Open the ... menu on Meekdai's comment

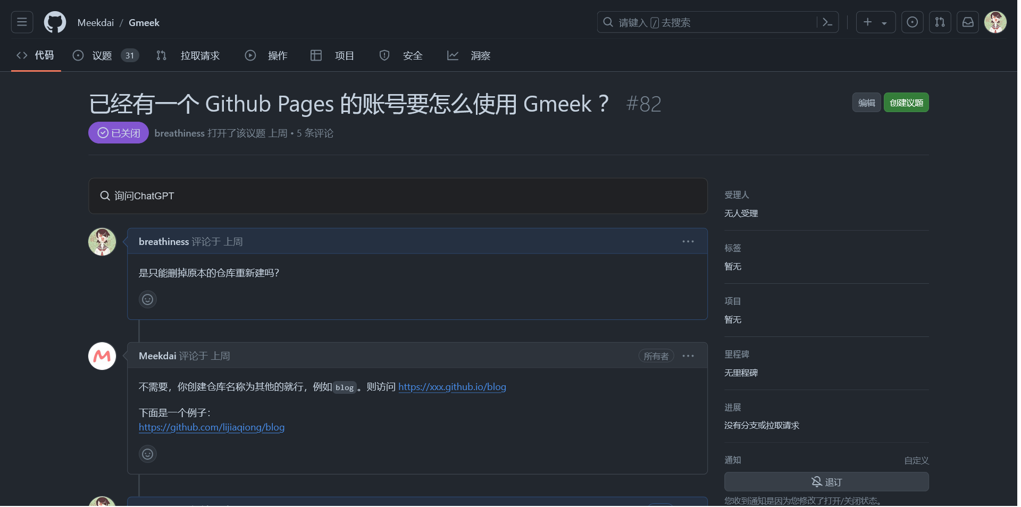tap(688, 356)
